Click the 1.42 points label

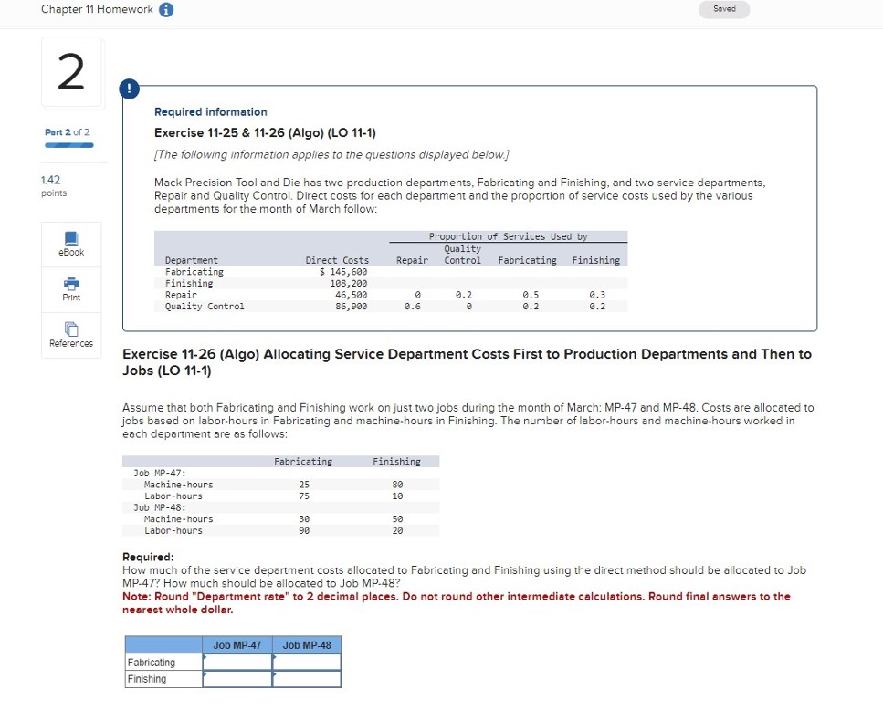pos(53,186)
